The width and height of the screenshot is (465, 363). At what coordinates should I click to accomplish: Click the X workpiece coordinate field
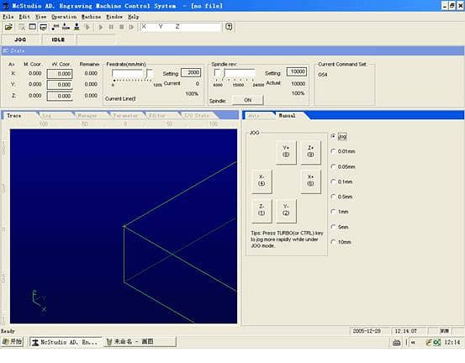[60, 74]
